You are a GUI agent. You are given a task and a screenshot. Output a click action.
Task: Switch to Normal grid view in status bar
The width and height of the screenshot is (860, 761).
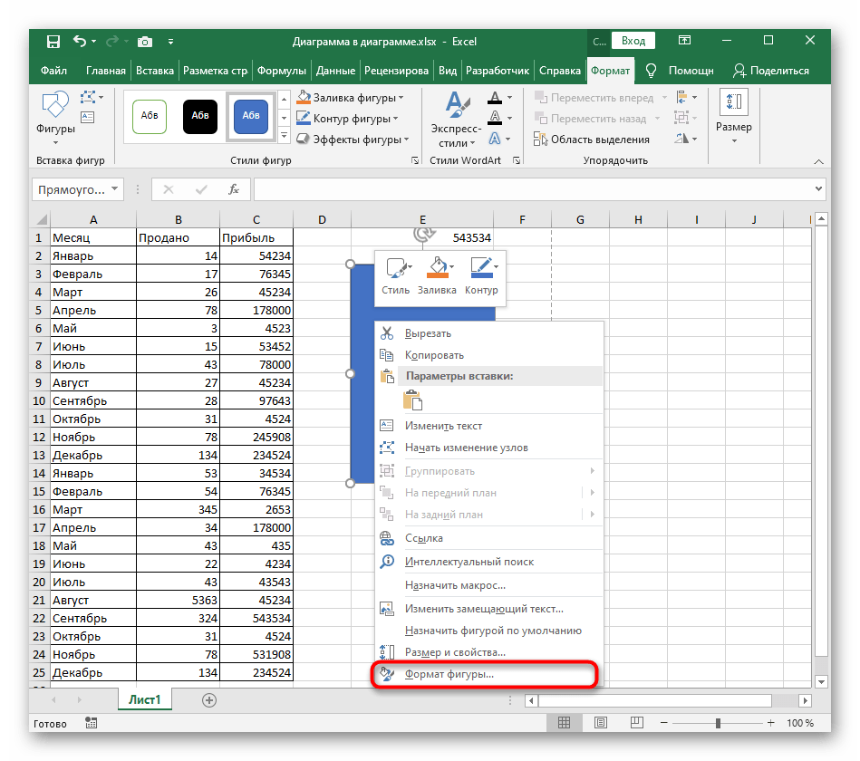pyautogui.click(x=564, y=723)
